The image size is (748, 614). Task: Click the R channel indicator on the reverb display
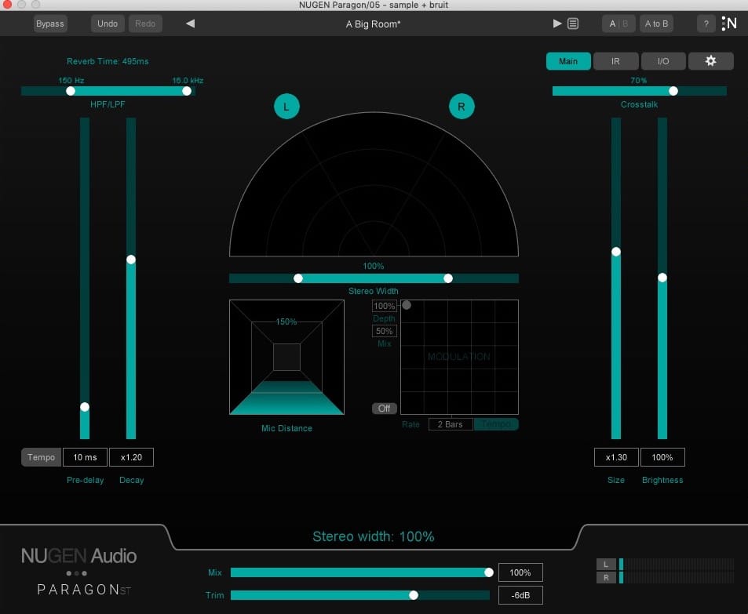tap(462, 106)
